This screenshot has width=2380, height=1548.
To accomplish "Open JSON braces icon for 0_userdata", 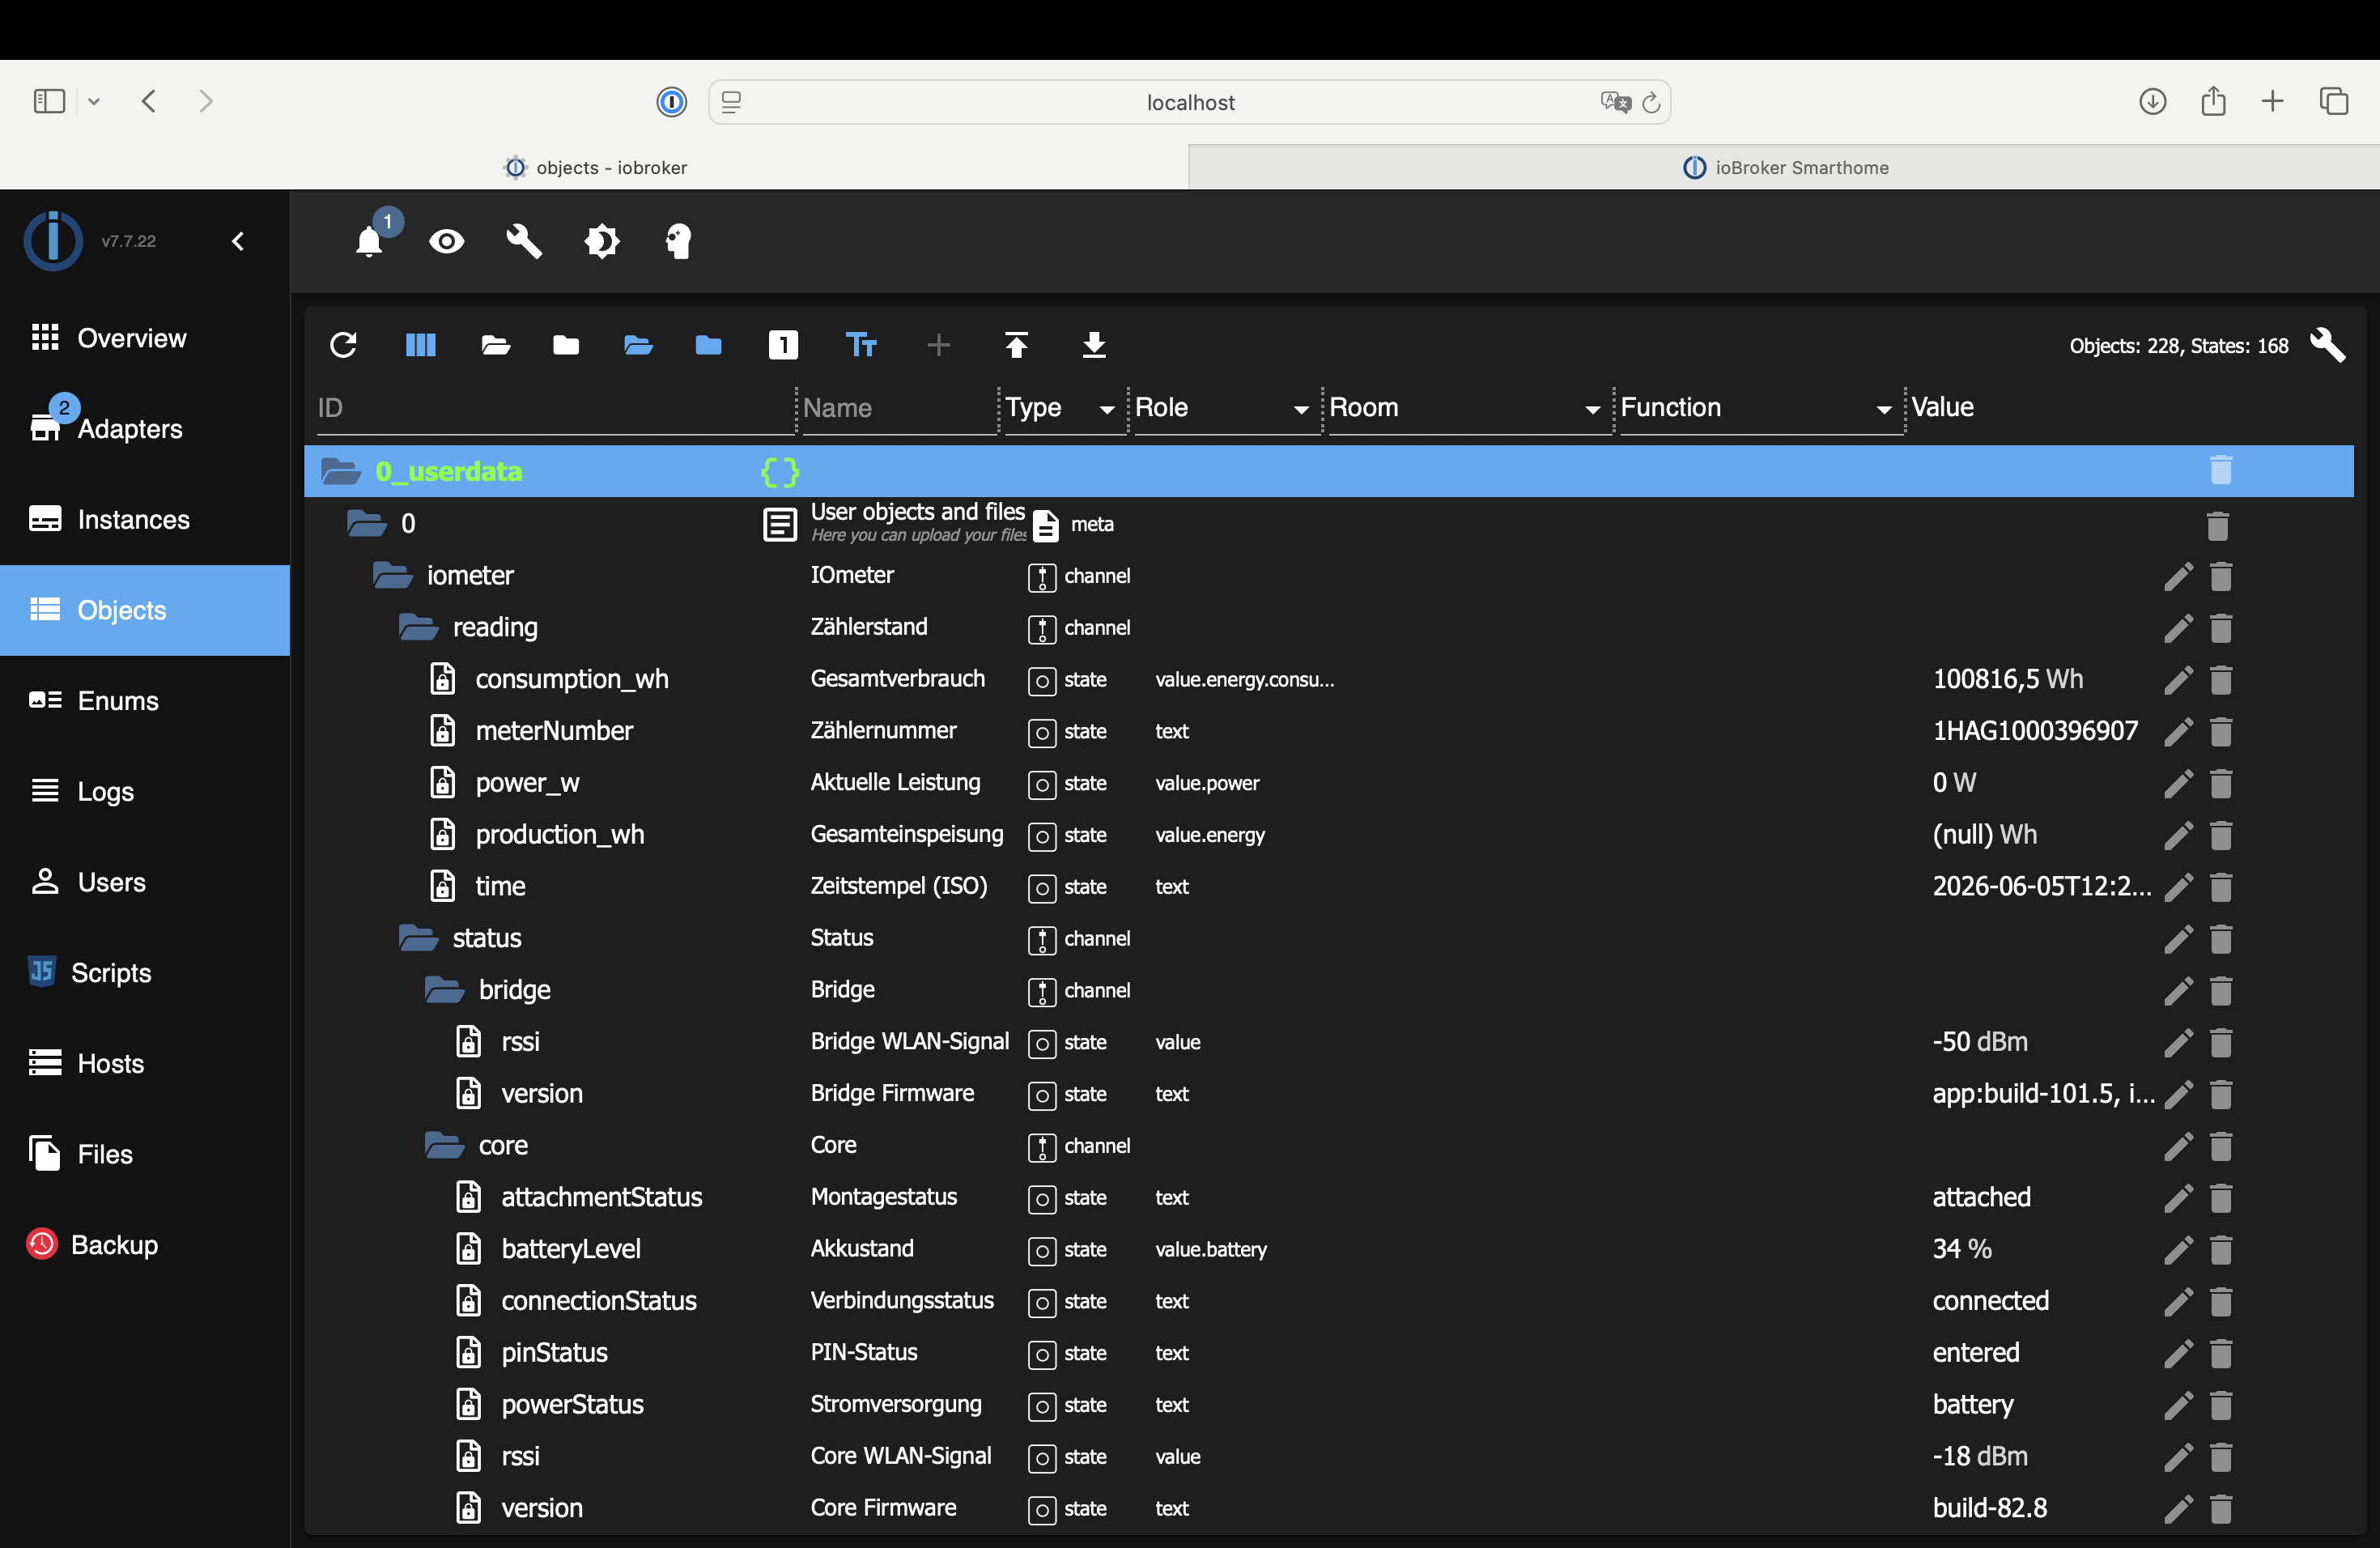I will point(780,471).
